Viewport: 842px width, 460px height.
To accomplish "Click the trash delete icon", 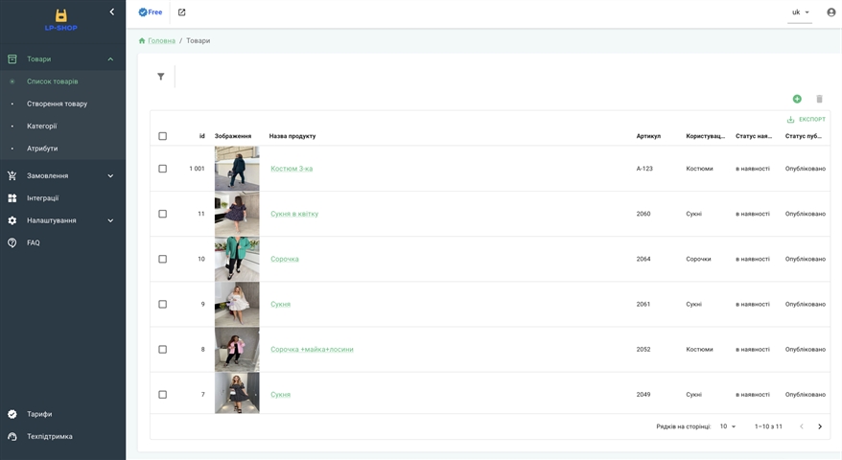I will point(819,99).
